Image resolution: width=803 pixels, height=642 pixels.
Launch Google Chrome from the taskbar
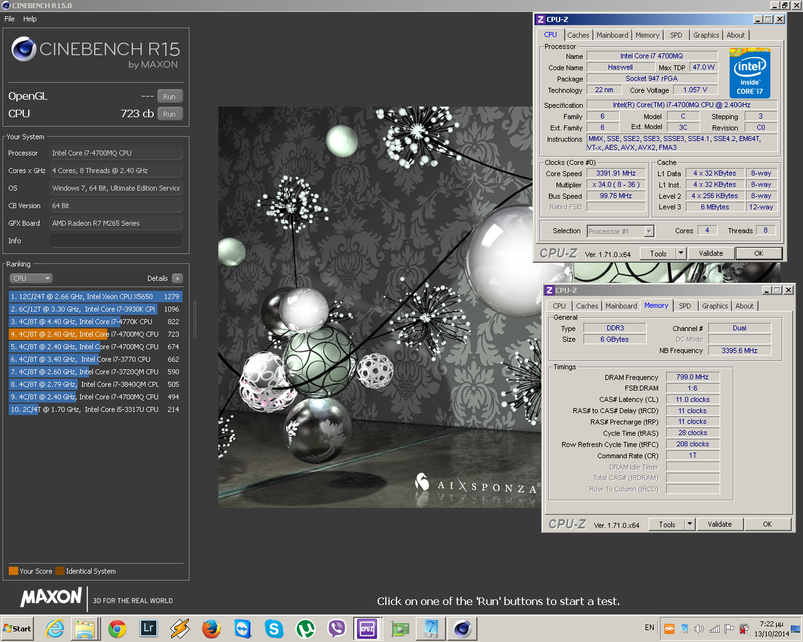point(117,628)
